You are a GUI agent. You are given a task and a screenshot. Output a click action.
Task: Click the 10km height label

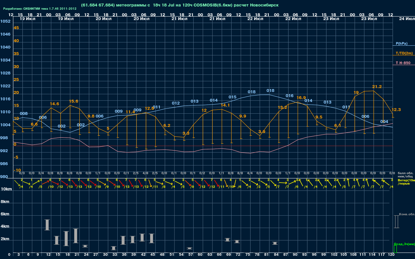point(6,189)
